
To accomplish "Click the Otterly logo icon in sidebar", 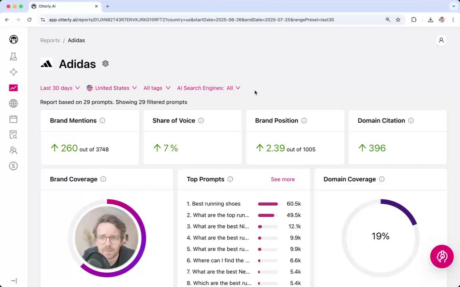I will pos(14,39).
